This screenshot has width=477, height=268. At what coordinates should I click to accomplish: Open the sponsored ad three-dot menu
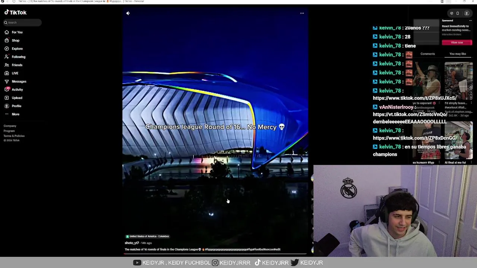pos(470,20)
